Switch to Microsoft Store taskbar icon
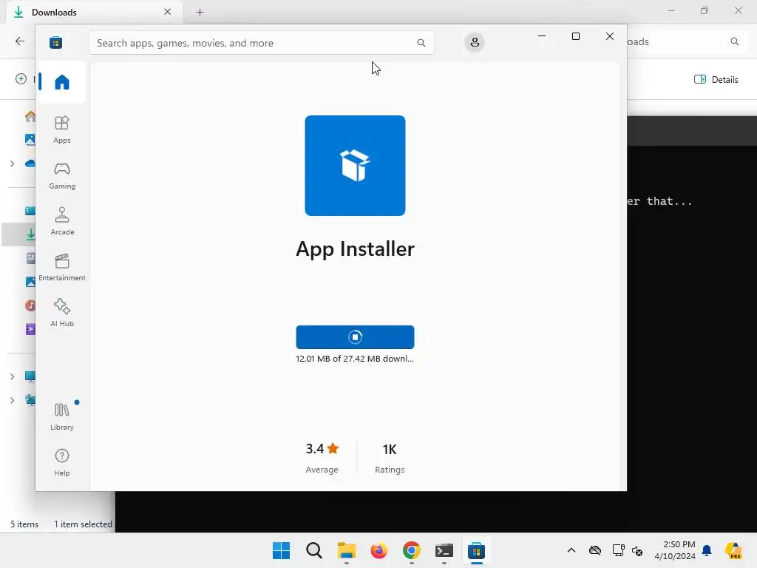Viewport: 757px width, 568px height. (477, 550)
